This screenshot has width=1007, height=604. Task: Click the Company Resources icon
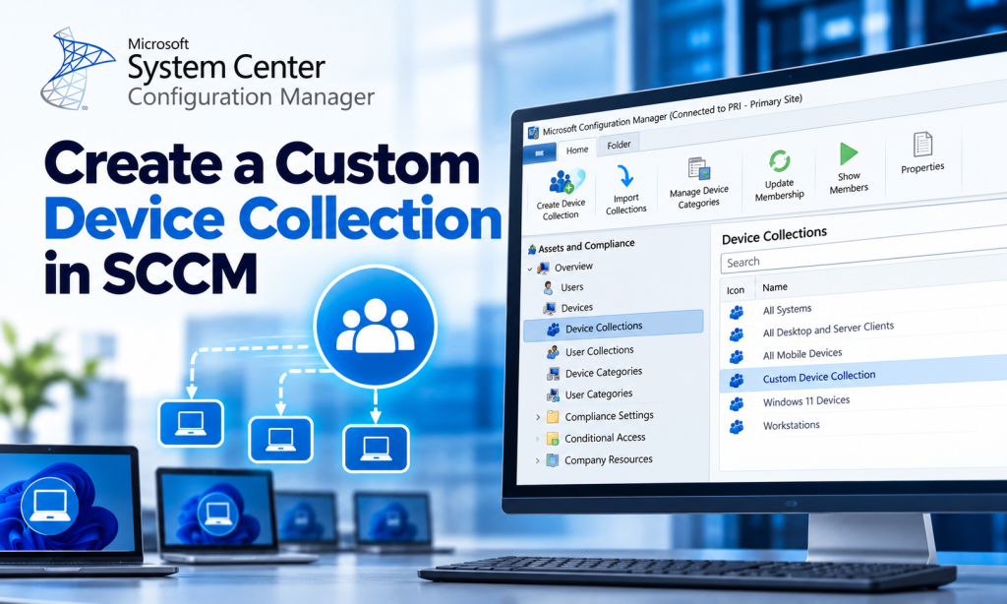click(553, 460)
